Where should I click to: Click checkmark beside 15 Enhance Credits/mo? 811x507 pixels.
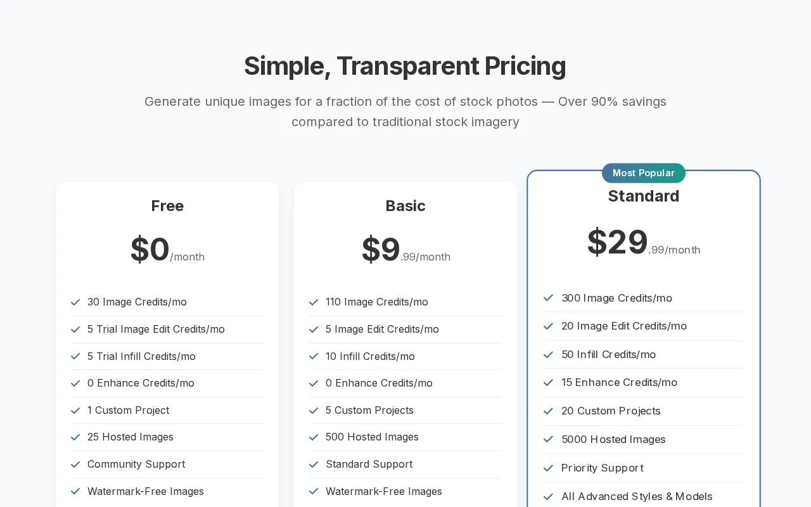pyautogui.click(x=549, y=383)
